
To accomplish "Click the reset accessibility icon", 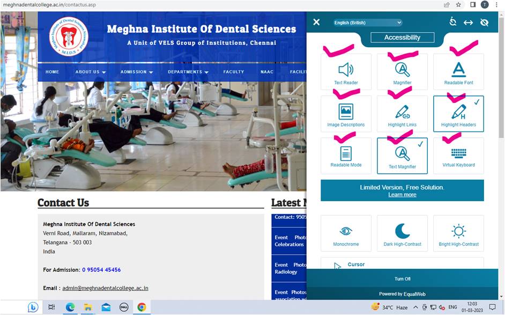I will coord(453,21).
